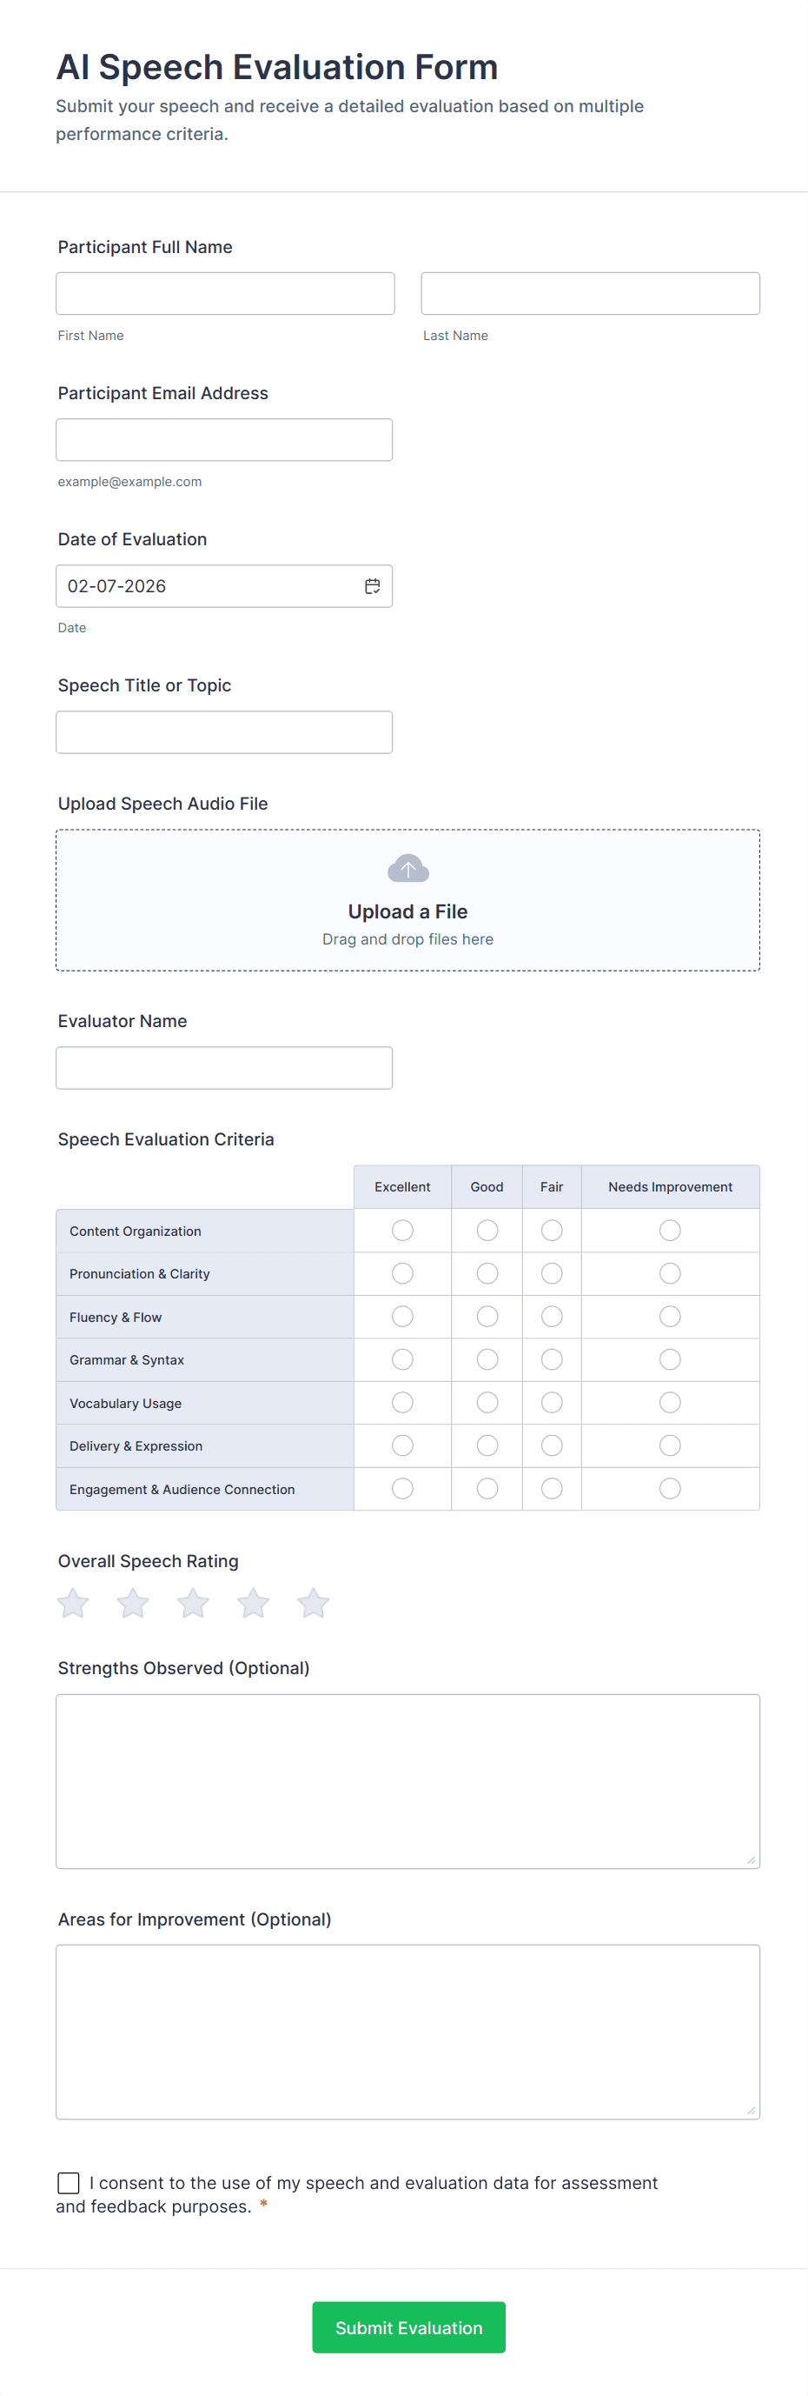
Task: Click the Participant Email Address field
Action: tap(224, 440)
